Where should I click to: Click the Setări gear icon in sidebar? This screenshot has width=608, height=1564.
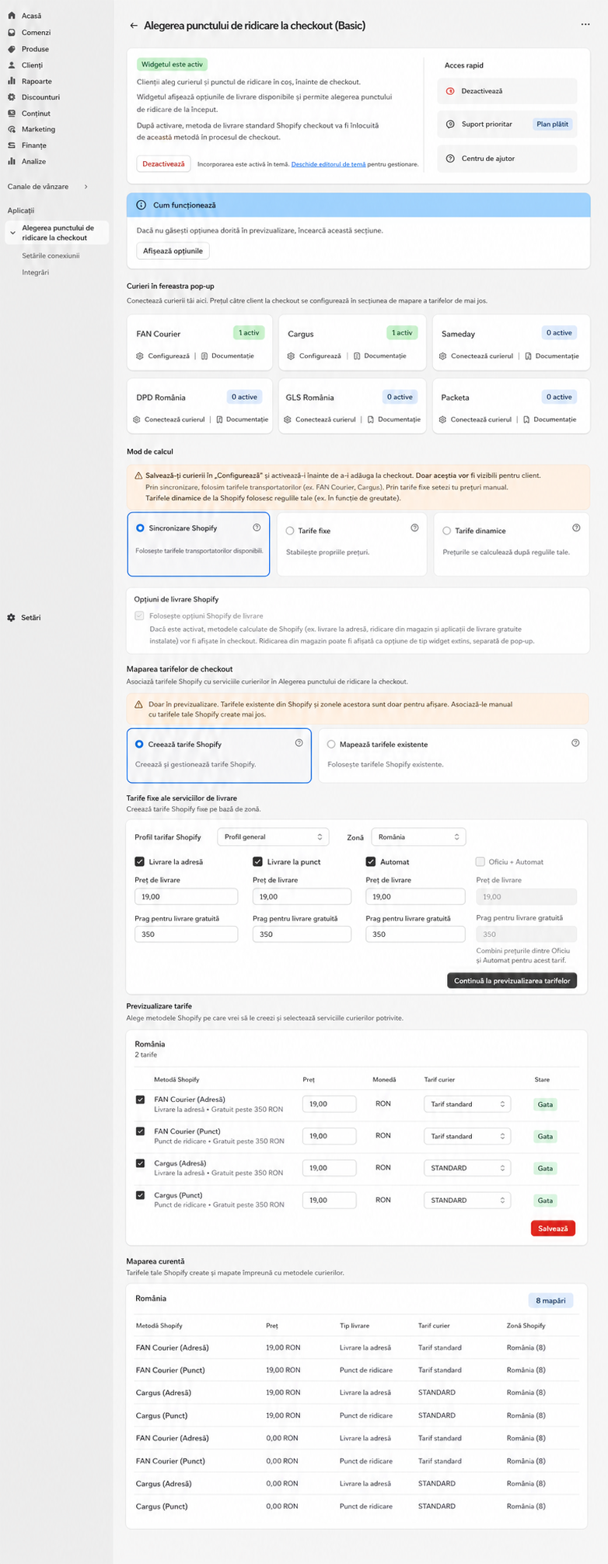pyautogui.click(x=11, y=618)
